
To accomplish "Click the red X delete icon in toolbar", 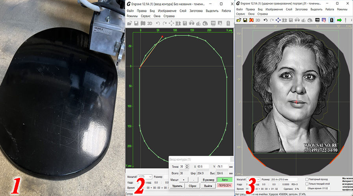I will pos(251,20).
